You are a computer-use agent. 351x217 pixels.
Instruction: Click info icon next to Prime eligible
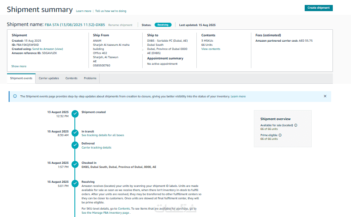280,135
